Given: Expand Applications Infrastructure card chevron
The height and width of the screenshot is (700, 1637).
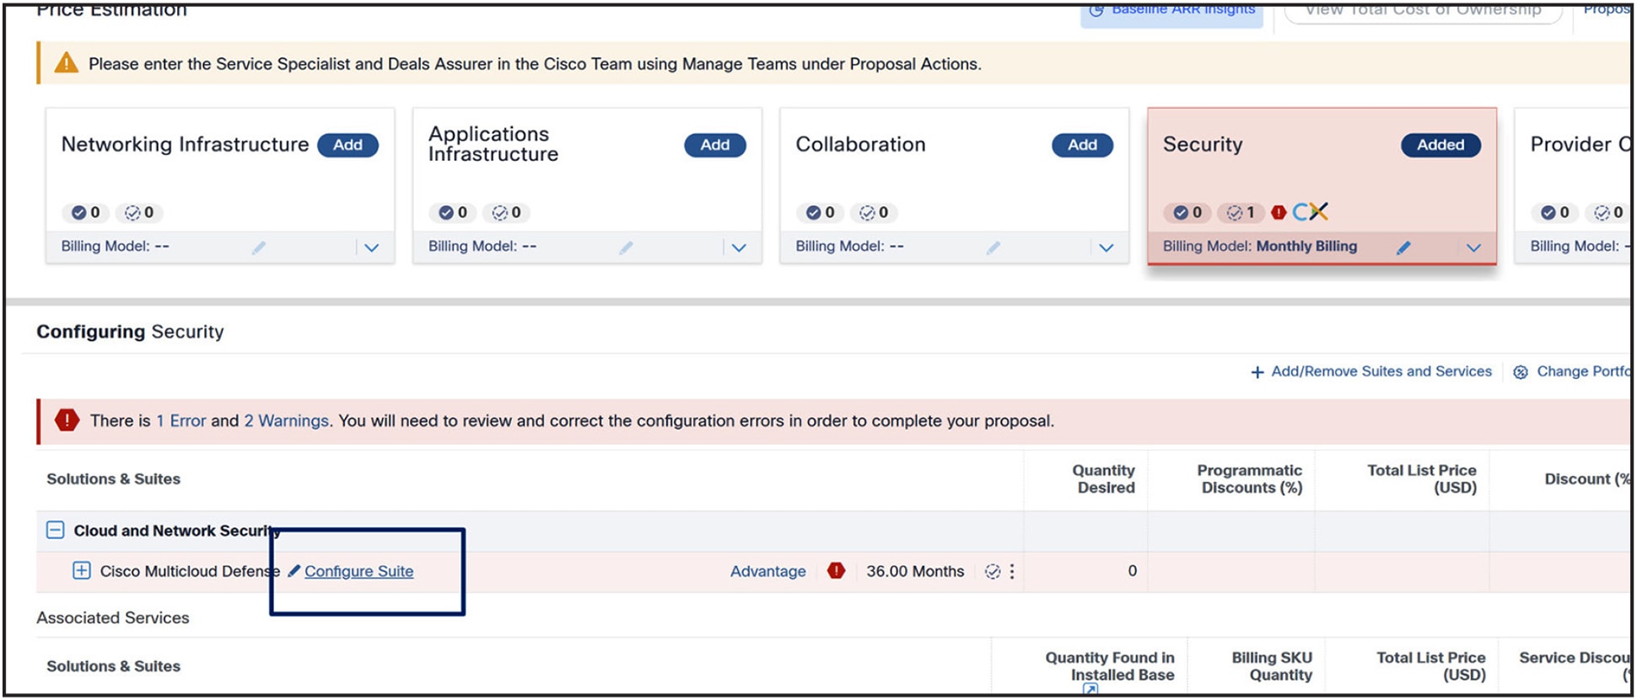Looking at the screenshot, I should [739, 248].
